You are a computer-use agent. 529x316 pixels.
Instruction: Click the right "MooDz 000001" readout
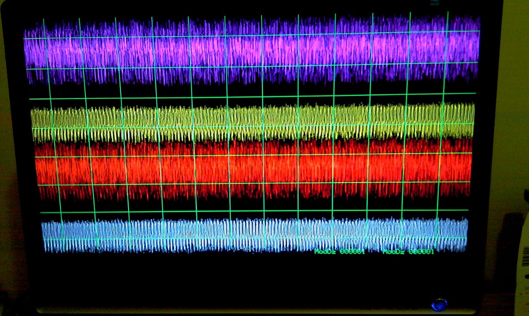coord(408,252)
